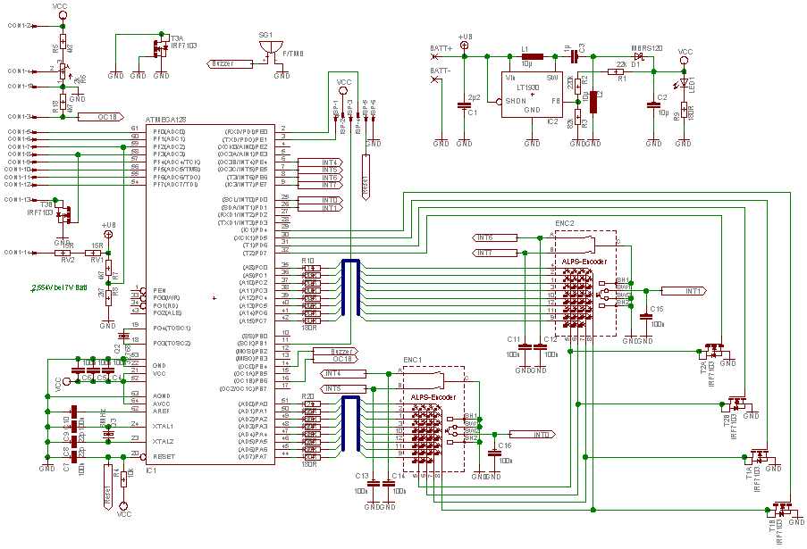Select resistor R5 4k7
This screenshot has height=549, width=807.
[x=63, y=42]
